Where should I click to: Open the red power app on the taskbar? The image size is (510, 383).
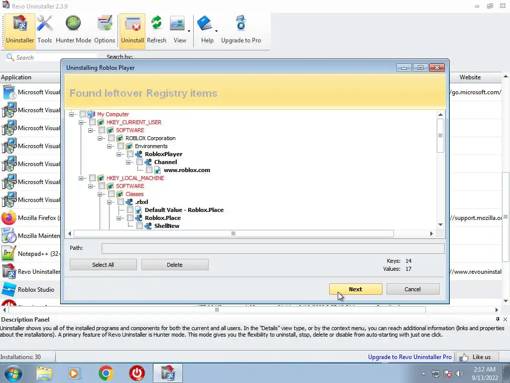(137, 373)
